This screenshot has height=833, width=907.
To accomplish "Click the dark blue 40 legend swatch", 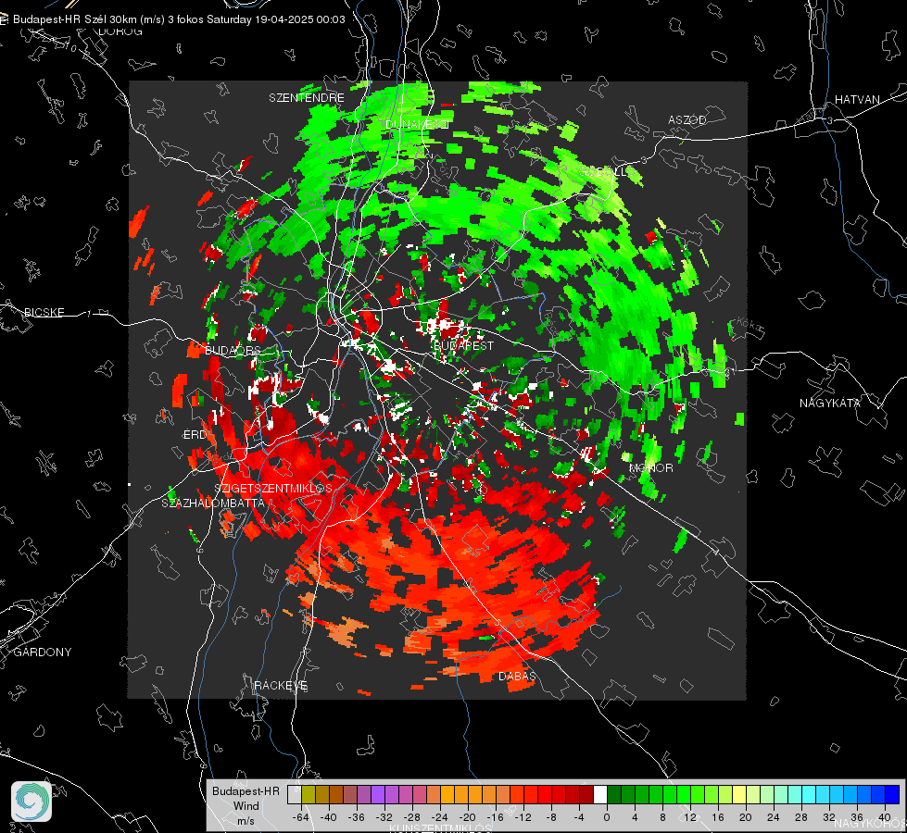I will pos(892,794).
